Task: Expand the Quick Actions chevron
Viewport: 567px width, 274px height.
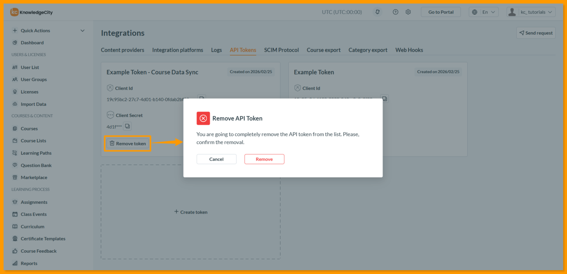Action: (x=82, y=31)
